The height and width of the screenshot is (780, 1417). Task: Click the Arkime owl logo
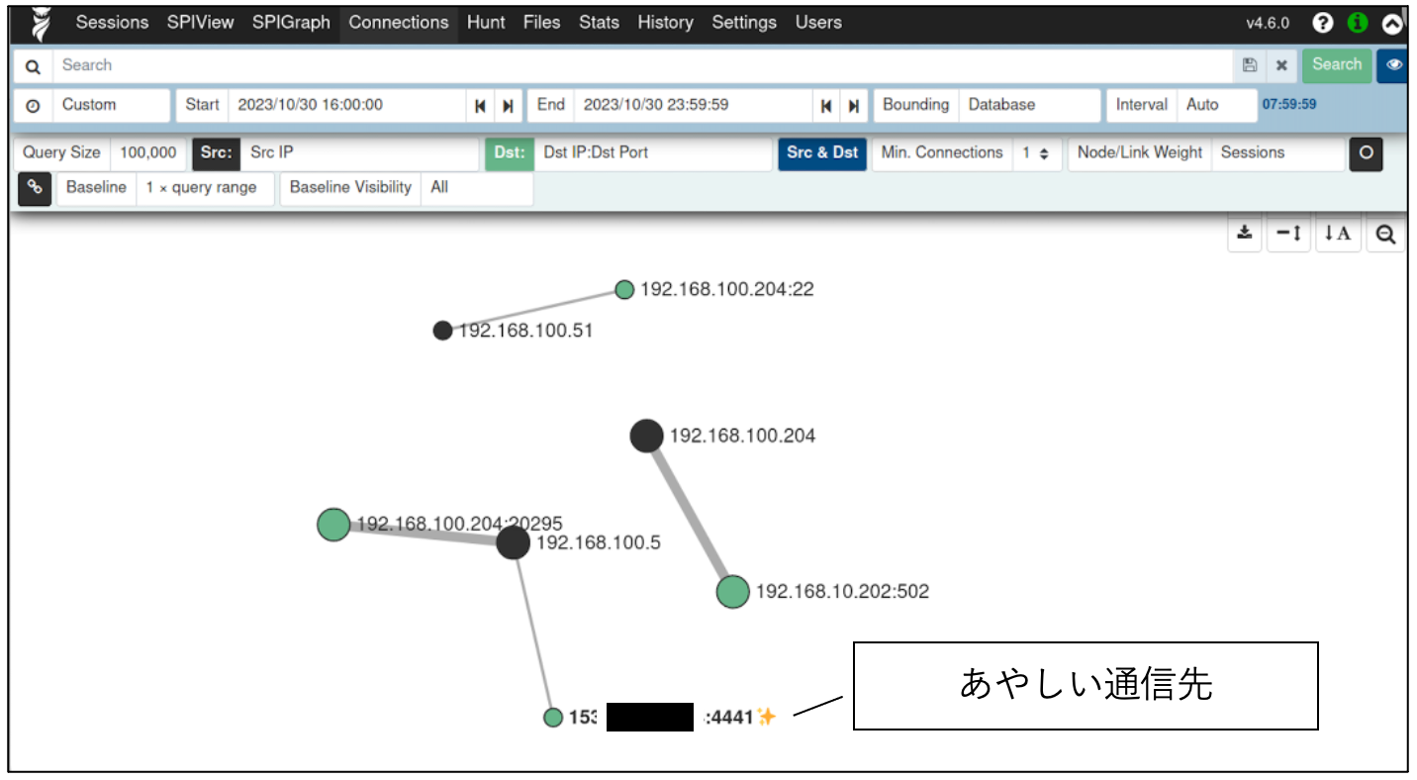pos(39,24)
